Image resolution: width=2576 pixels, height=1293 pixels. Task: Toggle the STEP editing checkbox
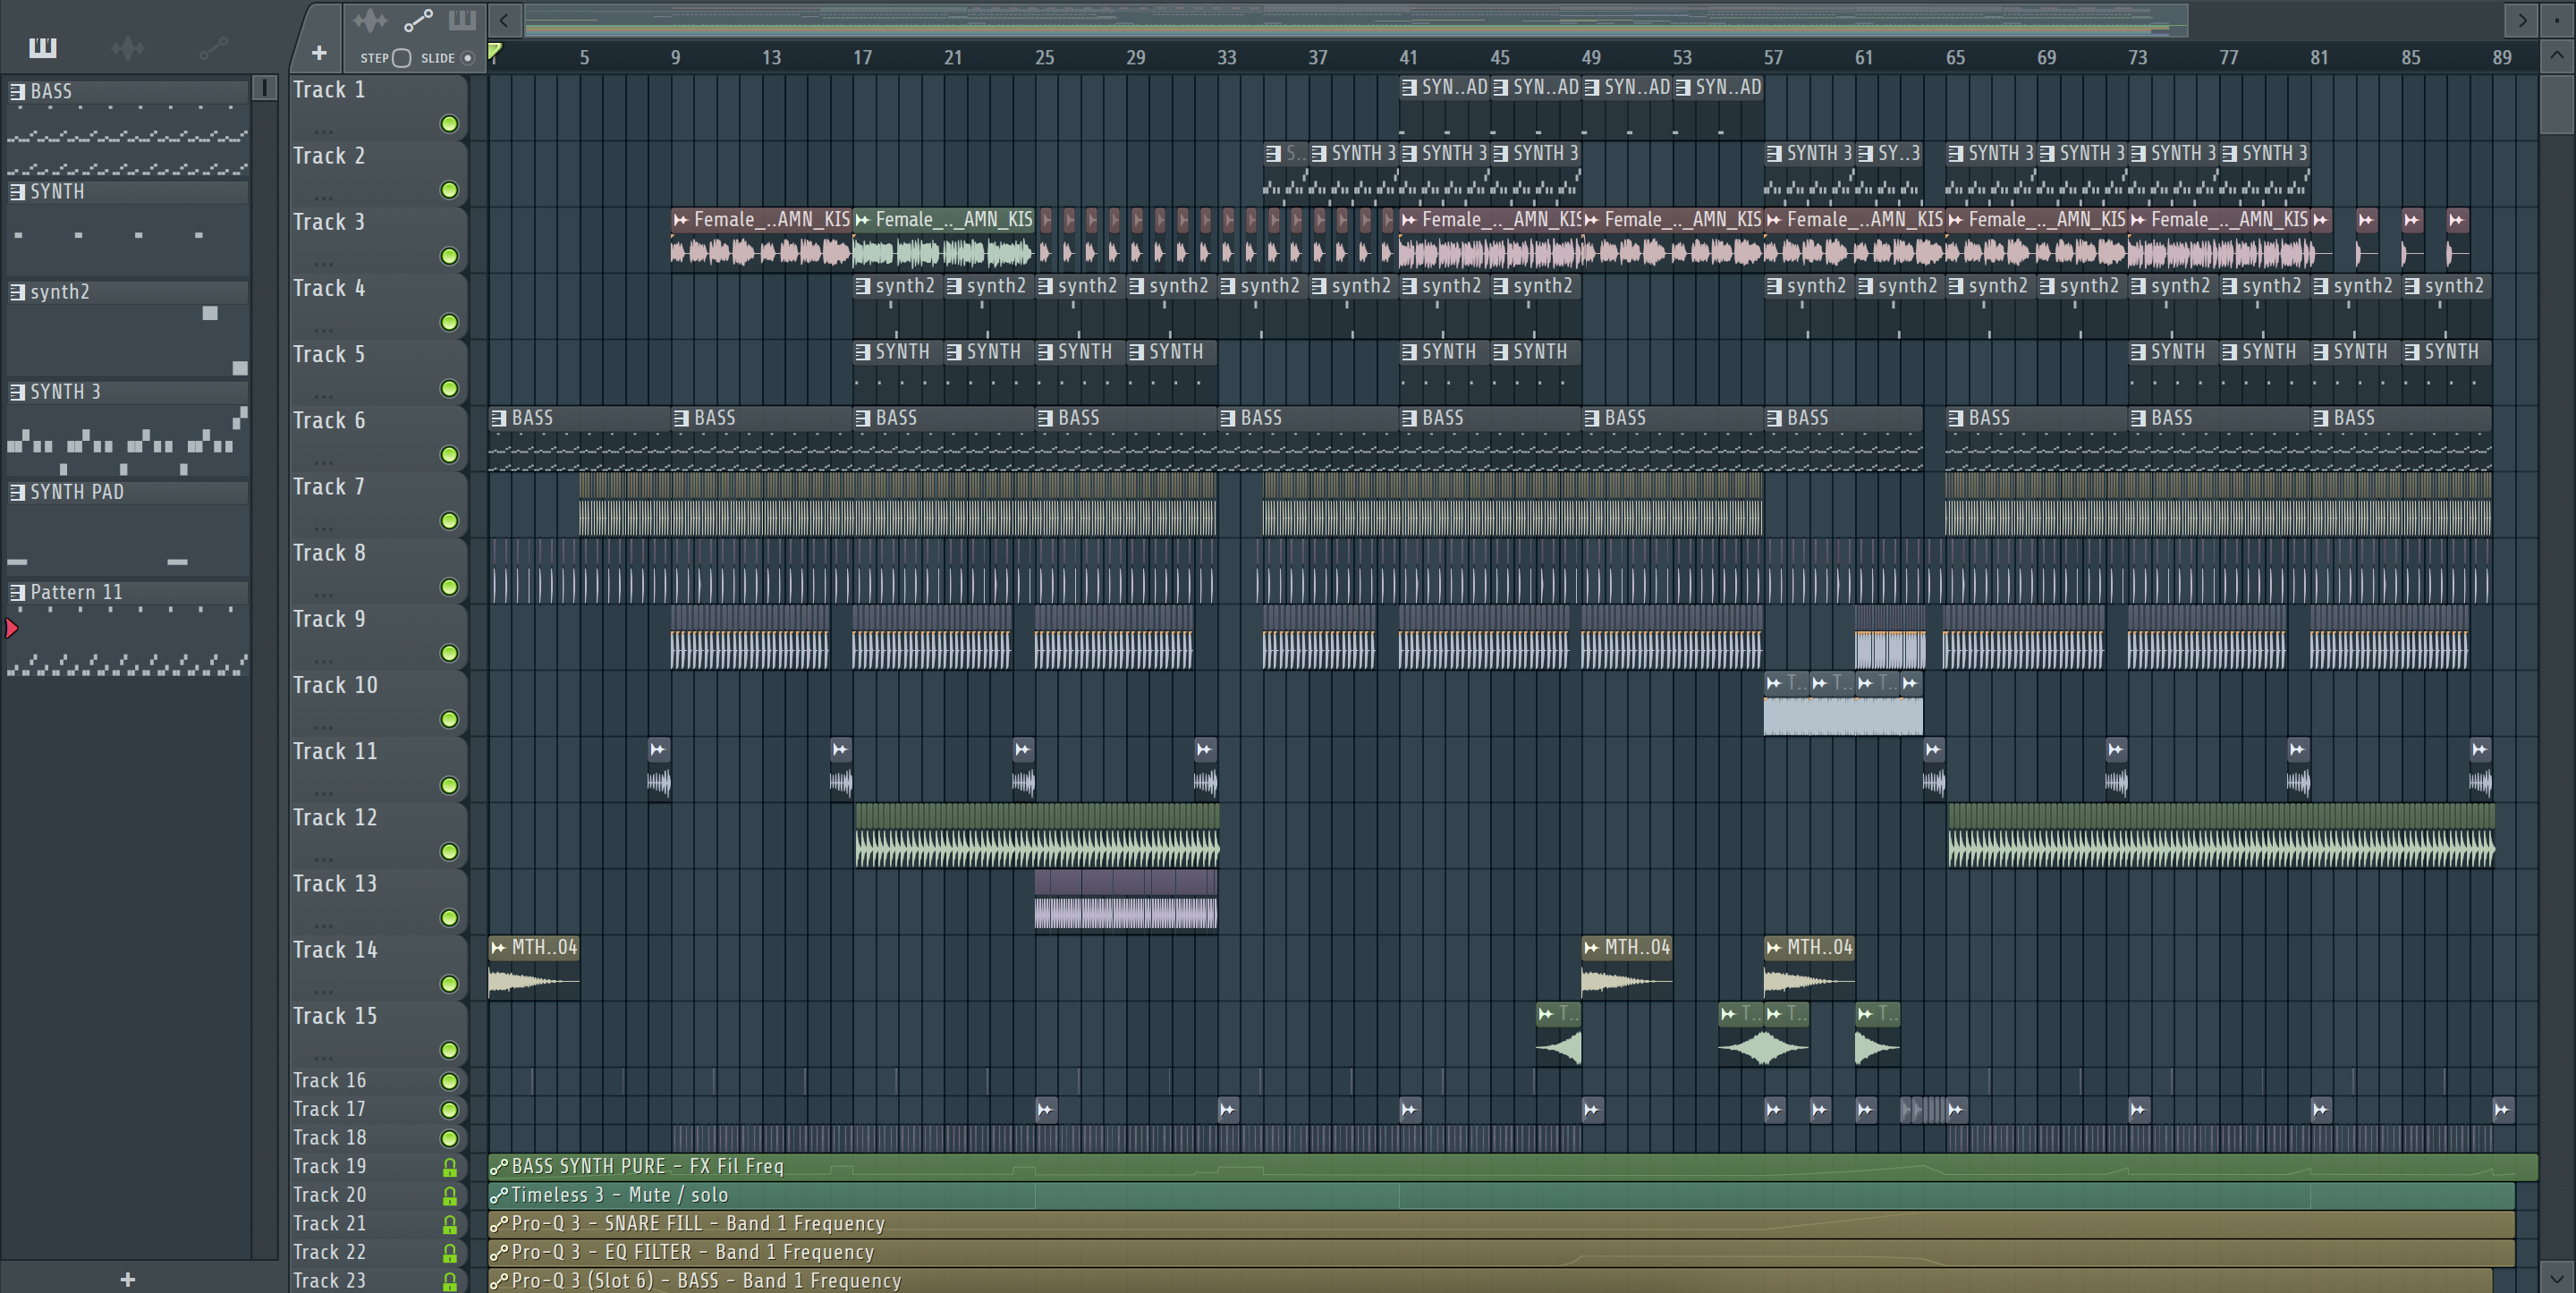pyautogui.click(x=401, y=58)
